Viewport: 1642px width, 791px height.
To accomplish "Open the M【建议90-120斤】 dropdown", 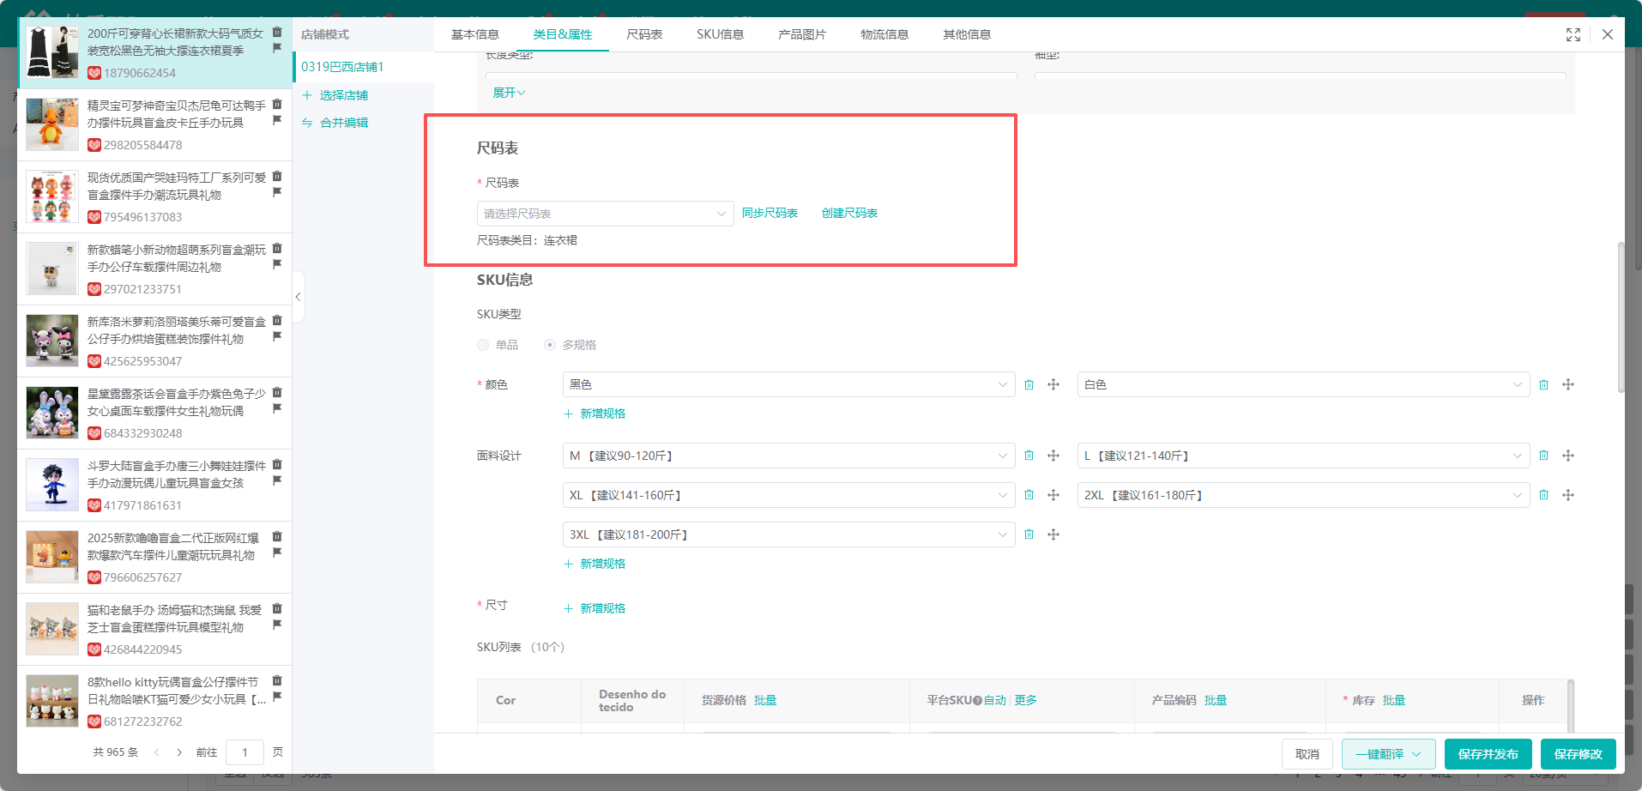I will (788, 456).
